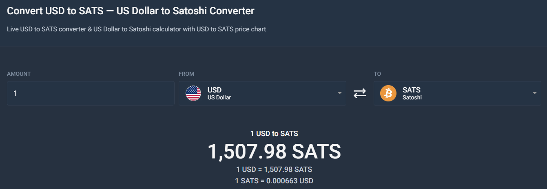Click the live converter description subtitle
The image size is (547, 189).
(136, 29)
